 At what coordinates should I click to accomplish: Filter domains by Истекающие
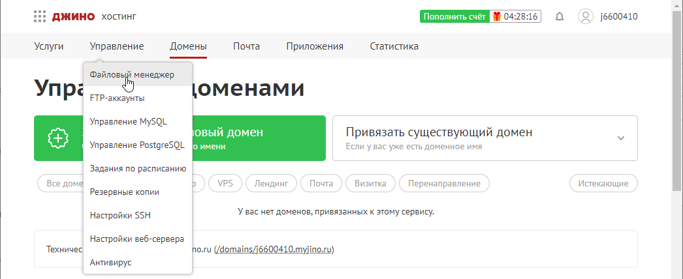click(603, 184)
